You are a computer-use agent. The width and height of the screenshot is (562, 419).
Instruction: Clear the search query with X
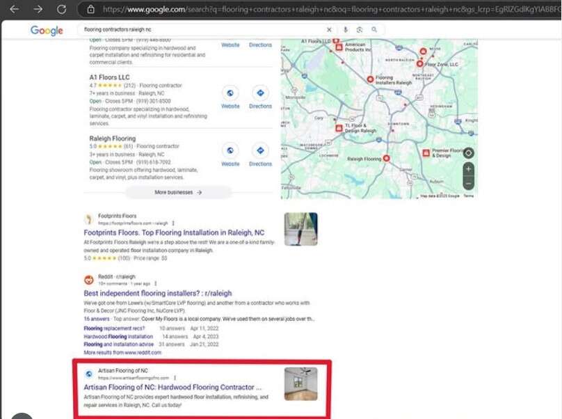click(330, 30)
